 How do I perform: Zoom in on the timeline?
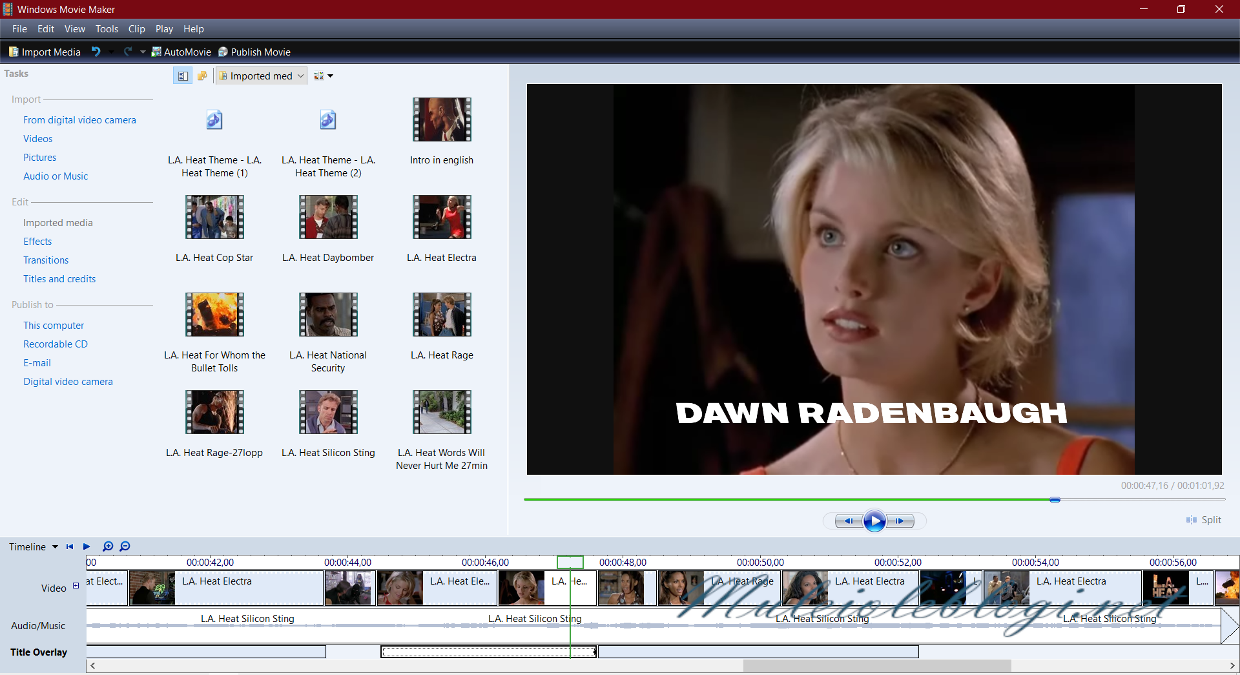pyautogui.click(x=108, y=546)
